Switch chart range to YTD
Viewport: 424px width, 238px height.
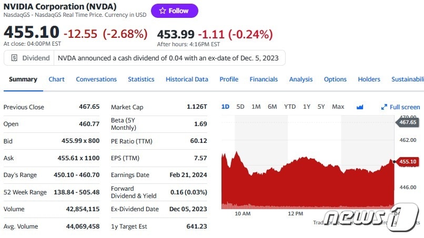point(290,107)
